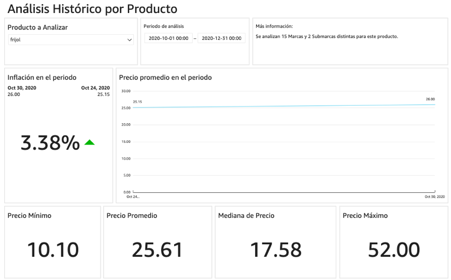Click the Precio Mínimo card title
This screenshot has height=280, width=451.
coord(30,216)
